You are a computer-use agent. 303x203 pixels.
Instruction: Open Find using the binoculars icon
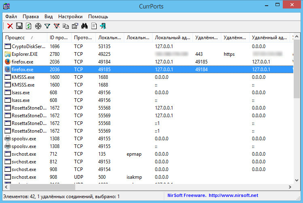tap(85, 26)
